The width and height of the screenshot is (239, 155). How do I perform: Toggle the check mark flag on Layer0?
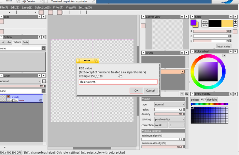17,100
